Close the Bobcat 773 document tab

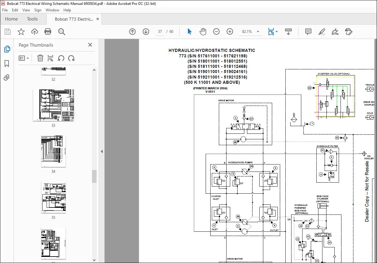(98, 19)
